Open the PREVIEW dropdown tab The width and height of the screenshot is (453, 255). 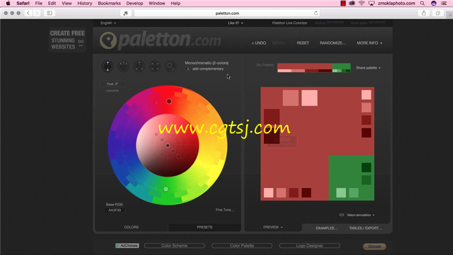pos(273,227)
